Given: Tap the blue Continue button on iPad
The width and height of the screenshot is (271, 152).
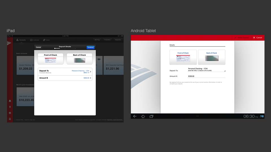Looking at the screenshot, I should coord(91,47).
